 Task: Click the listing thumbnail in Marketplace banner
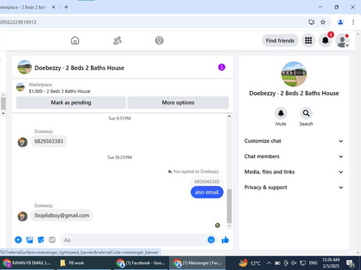(20, 87)
